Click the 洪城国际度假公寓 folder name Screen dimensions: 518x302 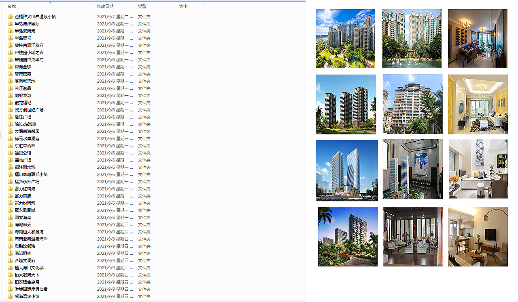pyautogui.click(x=31, y=289)
